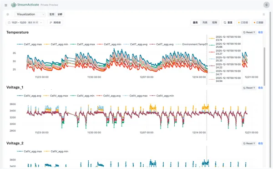Toggle light-blue CellT_agg.avg series in Temperature legend
273x169 pixels.
pyautogui.click(x=135, y=45)
